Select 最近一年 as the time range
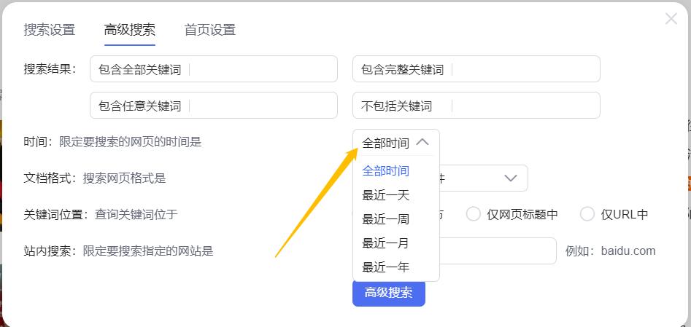Image resolution: width=691 pixels, height=327 pixels. [386, 267]
